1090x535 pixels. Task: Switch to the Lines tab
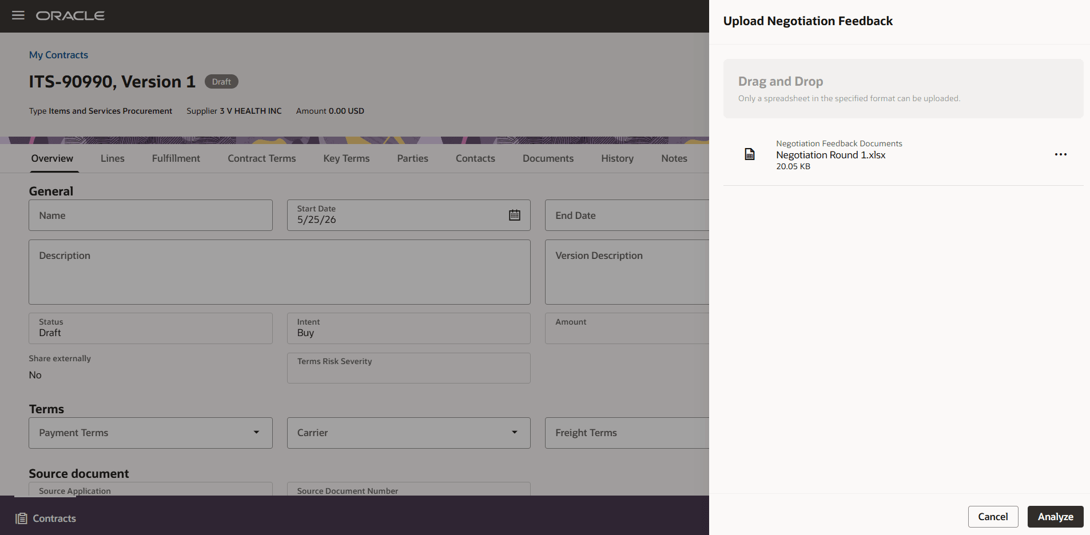[113, 158]
